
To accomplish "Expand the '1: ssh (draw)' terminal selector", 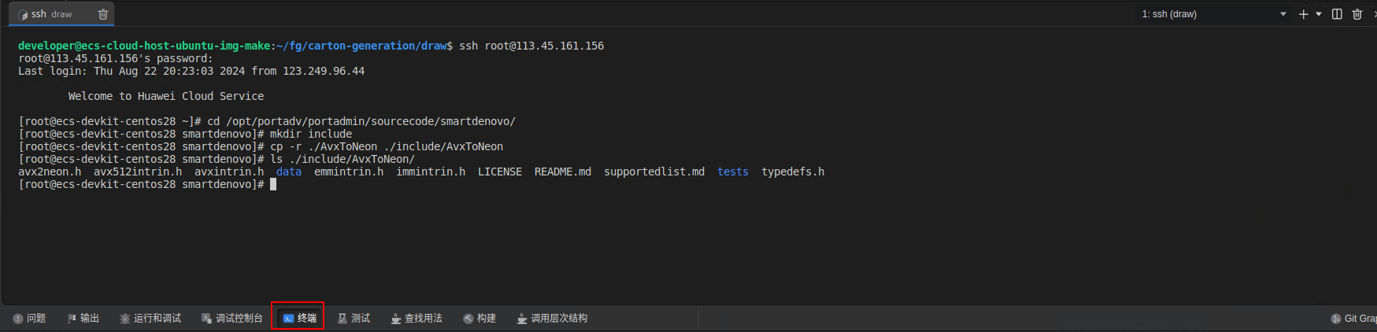I will click(1214, 14).
